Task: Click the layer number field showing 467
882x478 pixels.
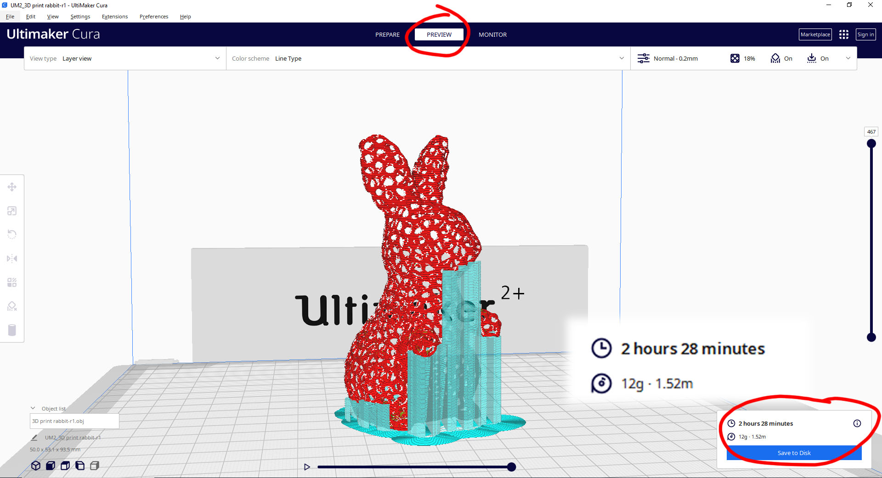Action: (871, 132)
